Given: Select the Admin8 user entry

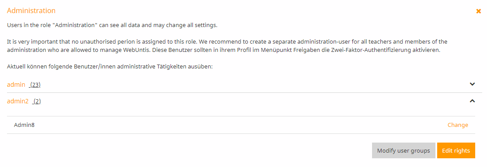Looking at the screenshot, I should (x=24, y=125).
